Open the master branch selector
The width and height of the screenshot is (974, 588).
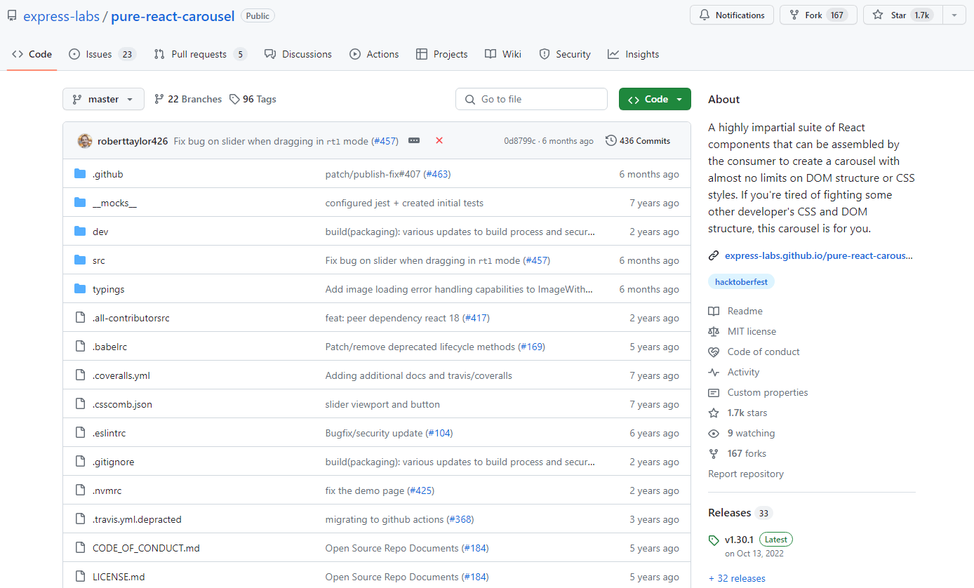click(103, 99)
